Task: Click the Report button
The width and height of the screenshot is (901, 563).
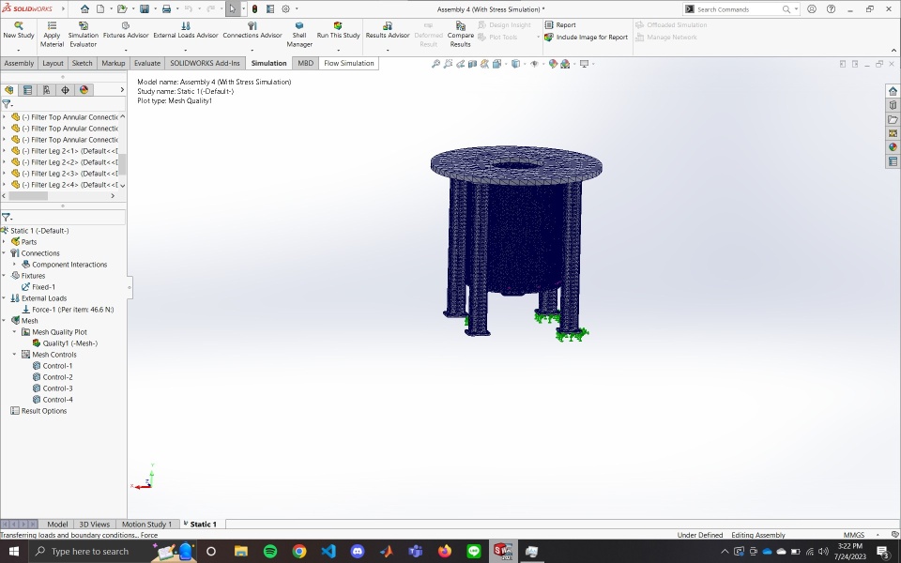Action: (560, 24)
